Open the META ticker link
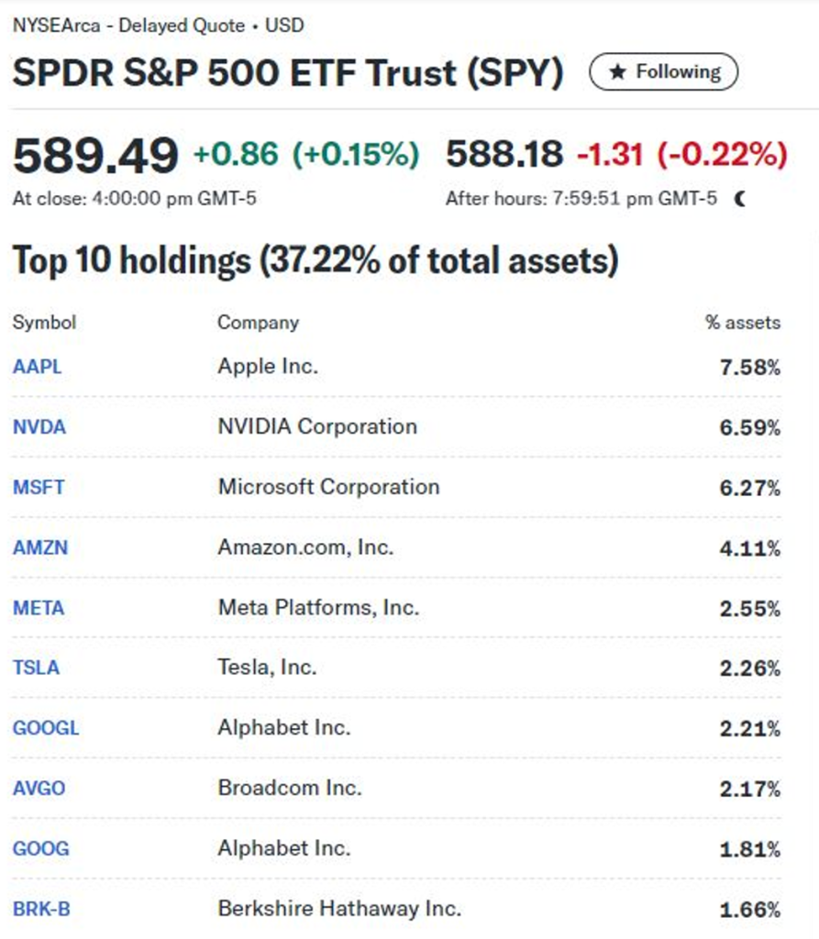 click(39, 608)
